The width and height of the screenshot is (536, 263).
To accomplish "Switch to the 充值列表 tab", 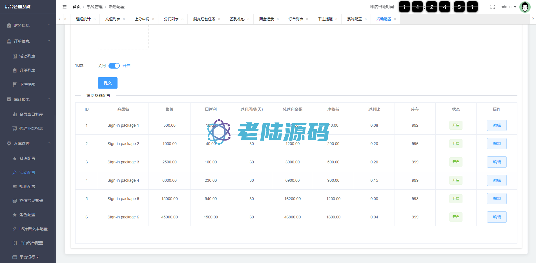I will (113, 19).
